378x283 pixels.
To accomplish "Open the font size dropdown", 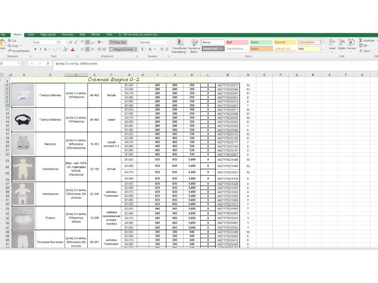I will click(66, 42).
